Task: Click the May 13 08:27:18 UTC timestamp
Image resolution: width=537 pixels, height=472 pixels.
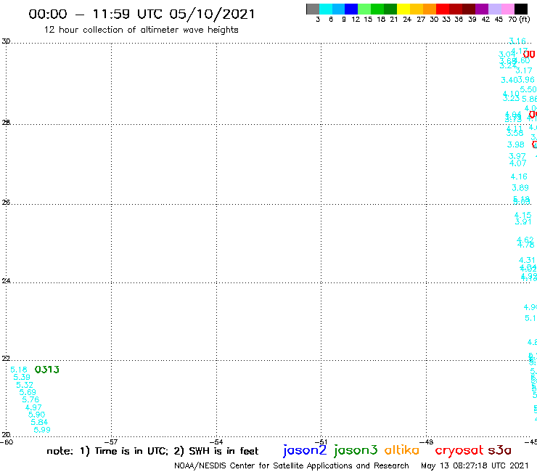Action: click(475, 465)
